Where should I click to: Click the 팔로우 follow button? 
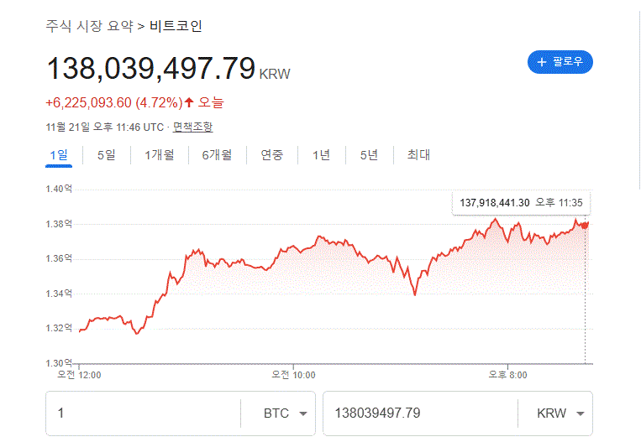[560, 62]
